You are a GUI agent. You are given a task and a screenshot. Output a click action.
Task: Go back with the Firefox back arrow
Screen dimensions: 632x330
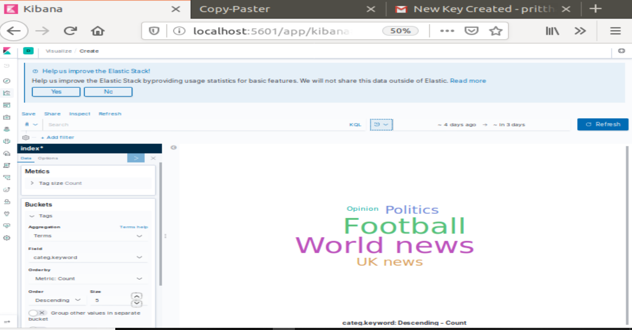(14, 31)
